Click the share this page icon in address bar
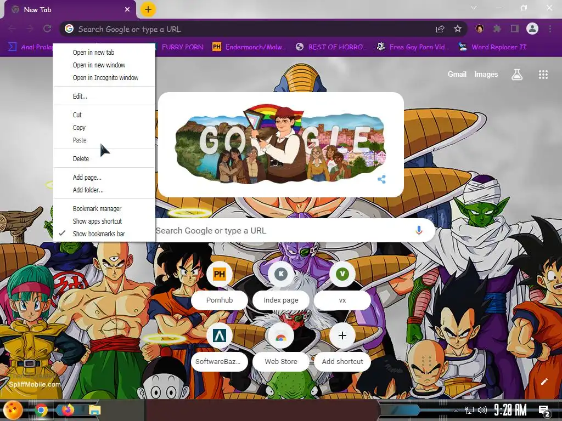 tap(440, 29)
